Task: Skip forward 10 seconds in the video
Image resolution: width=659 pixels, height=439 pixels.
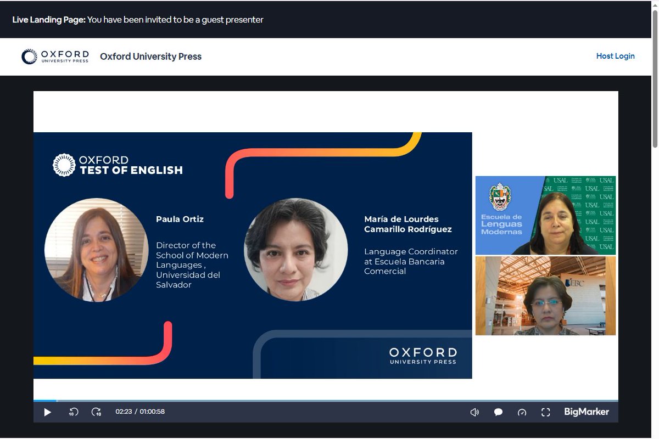Action: click(x=96, y=412)
